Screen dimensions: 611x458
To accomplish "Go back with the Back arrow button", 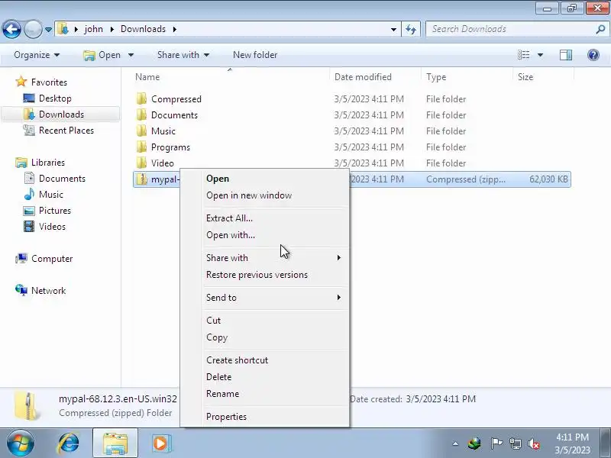I will pos(11,29).
